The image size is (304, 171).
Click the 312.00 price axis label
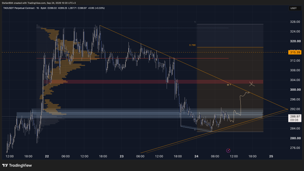(295, 60)
